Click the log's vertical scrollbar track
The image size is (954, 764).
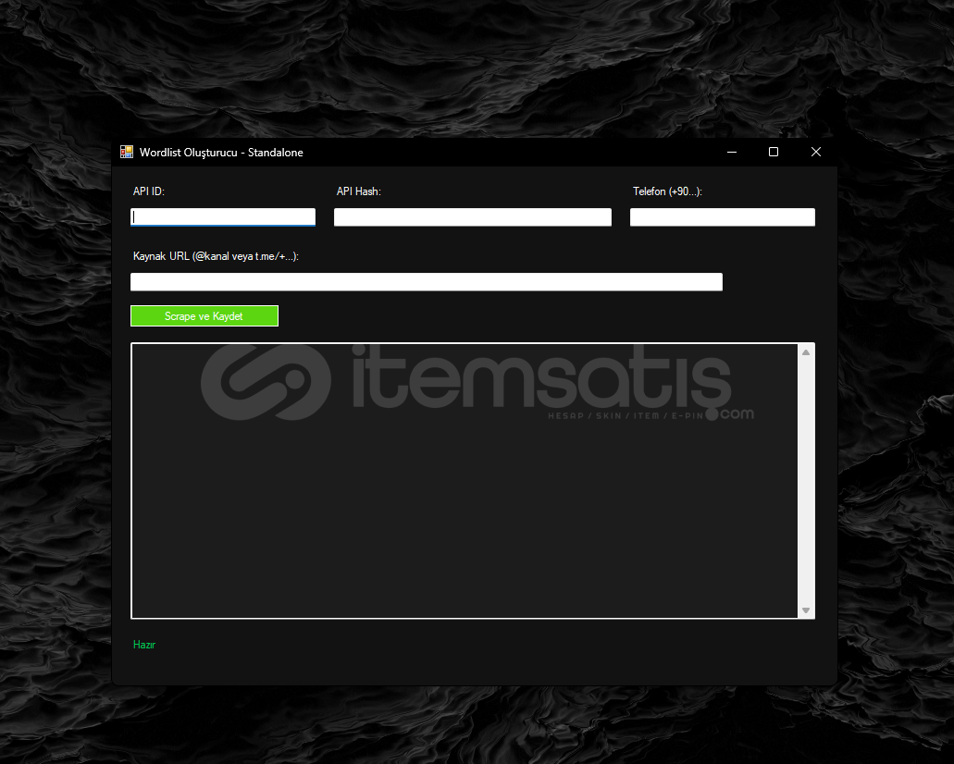point(806,481)
